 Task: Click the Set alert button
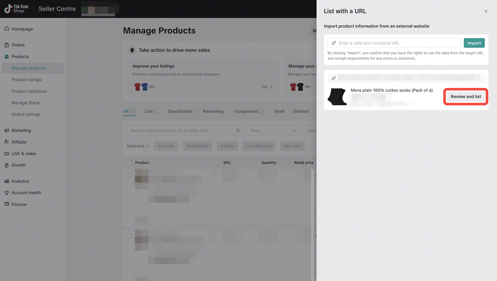tap(292, 146)
